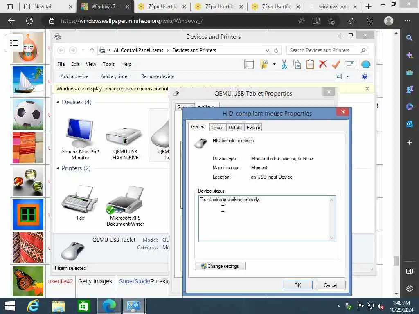
Task: Click Add a device
Action: [74, 76]
